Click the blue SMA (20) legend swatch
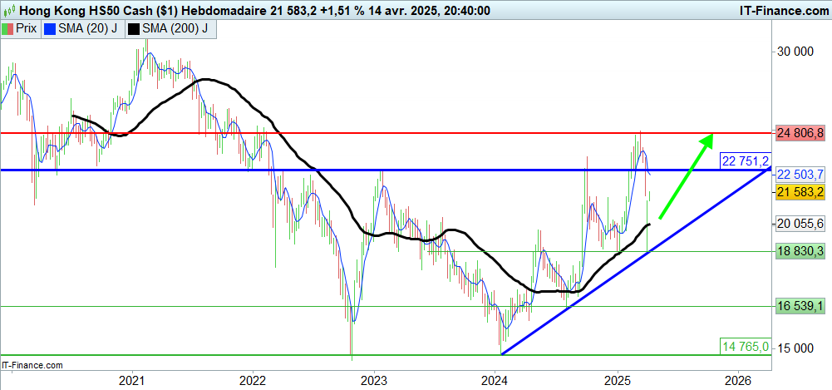832x390 pixels. click(x=49, y=28)
